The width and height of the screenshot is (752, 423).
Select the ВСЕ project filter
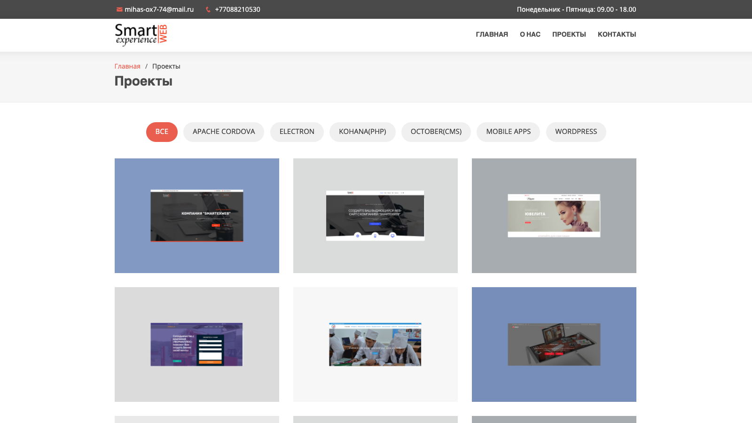162,132
